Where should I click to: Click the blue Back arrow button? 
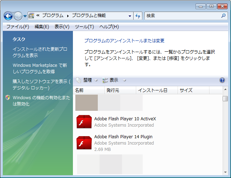[x=8, y=16]
